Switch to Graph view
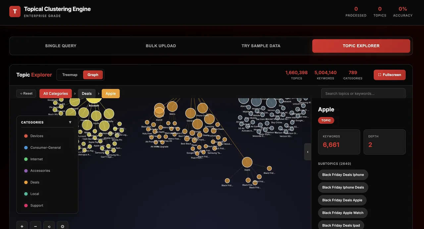This screenshot has height=229, width=424. (x=93, y=75)
